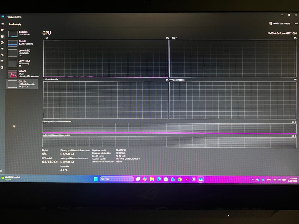Select Muisti (memory) in the performance list
Viewport: 299px width, 224px height.
pyautogui.click(x=23, y=43)
